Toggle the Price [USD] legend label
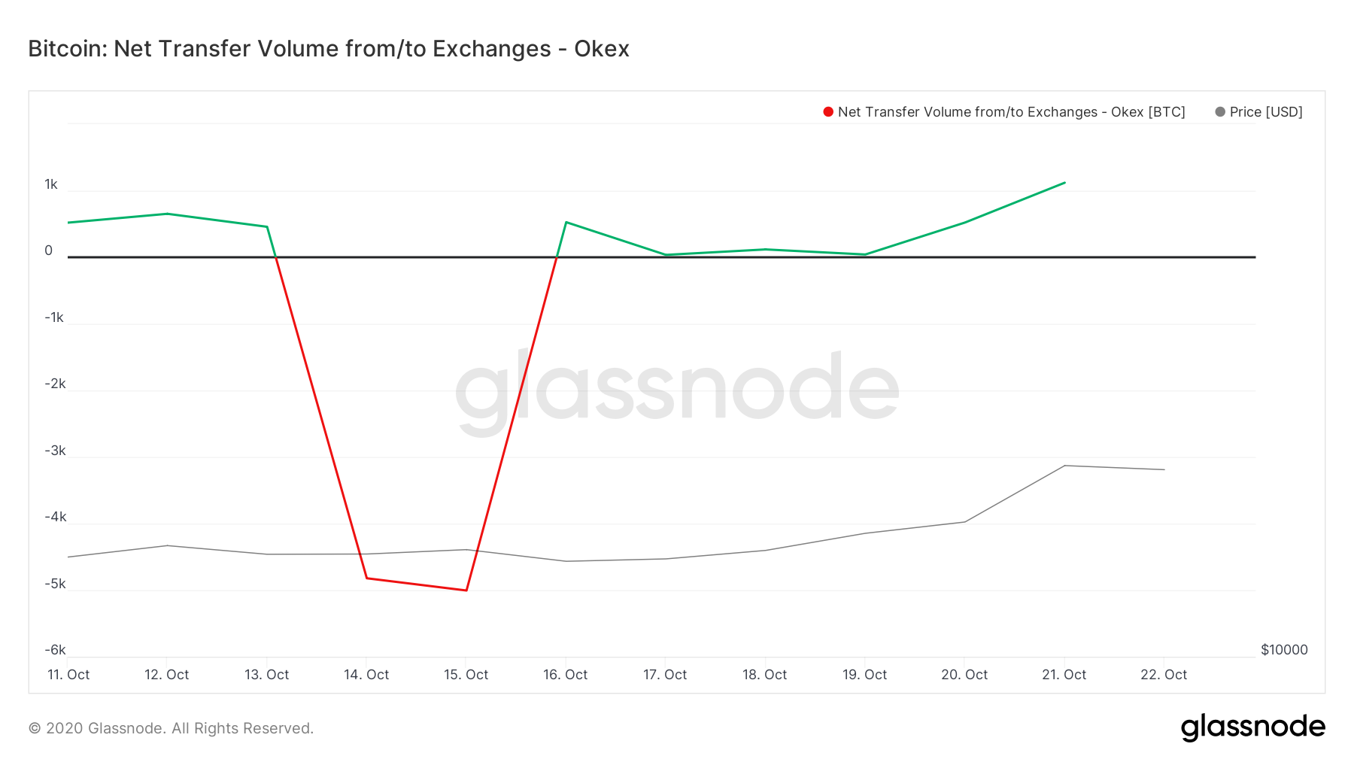This screenshot has height=762, width=1354. point(1266,112)
